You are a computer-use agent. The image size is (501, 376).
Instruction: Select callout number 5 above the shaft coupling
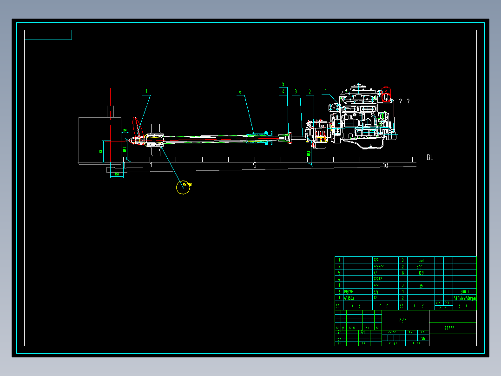[283, 84]
